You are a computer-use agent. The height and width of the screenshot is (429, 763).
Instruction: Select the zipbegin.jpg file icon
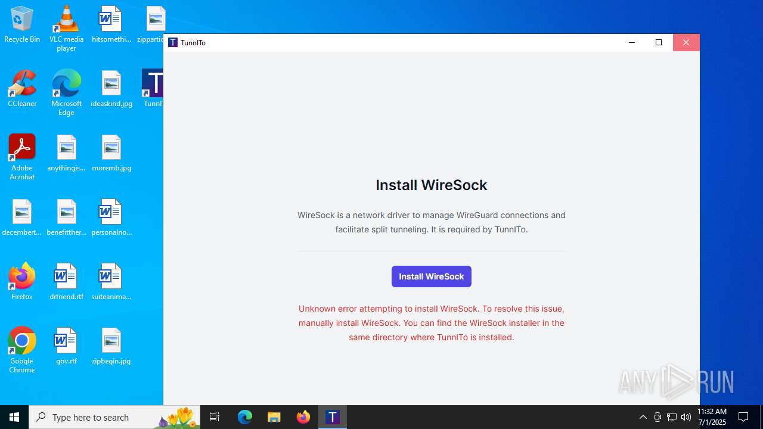click(111, 346)
